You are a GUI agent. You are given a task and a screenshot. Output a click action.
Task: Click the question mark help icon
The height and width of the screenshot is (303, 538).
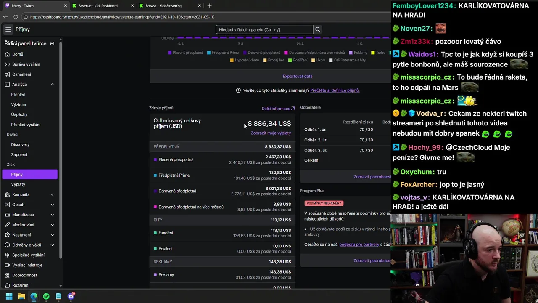[238, 90]
